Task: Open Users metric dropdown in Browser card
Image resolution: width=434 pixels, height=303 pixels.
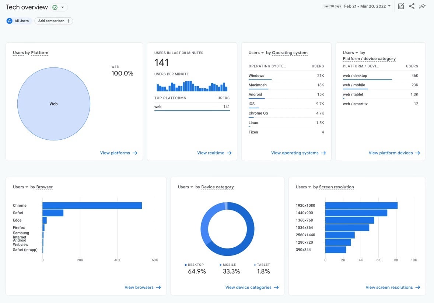Action: tap(27, 187)
